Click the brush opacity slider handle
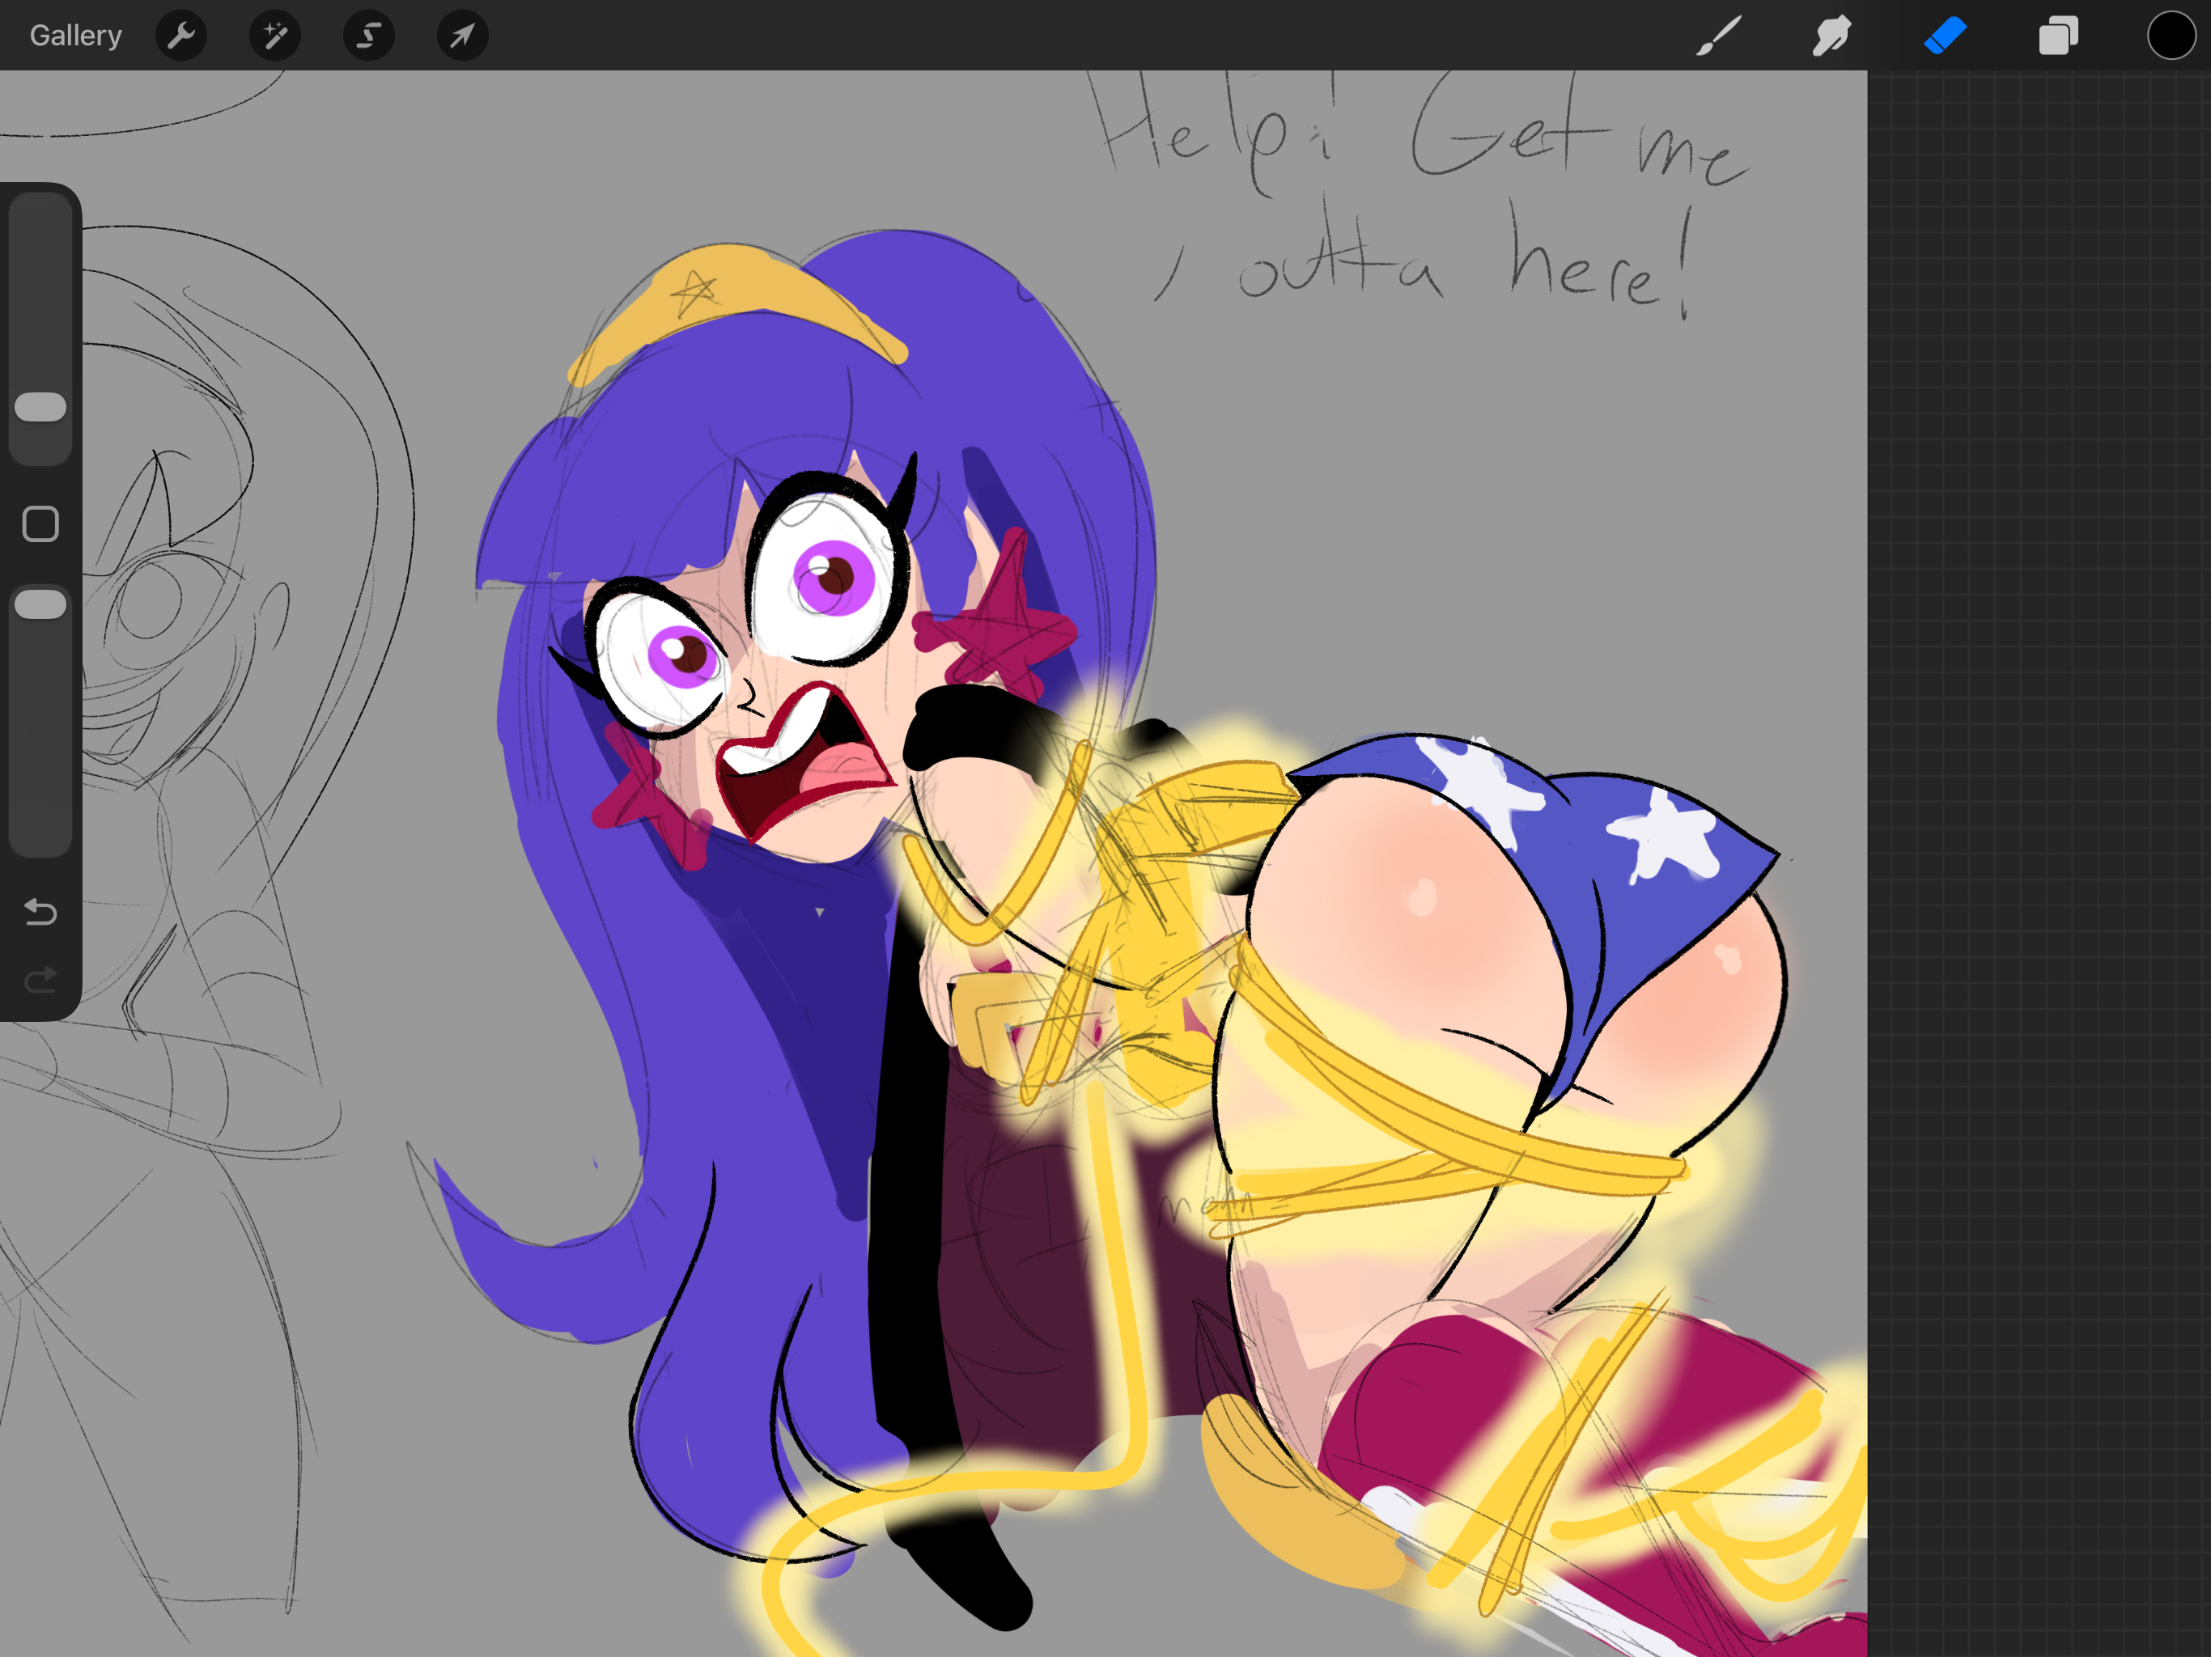The height and width of the screenshot is (1657, 2211). (41, 604)
